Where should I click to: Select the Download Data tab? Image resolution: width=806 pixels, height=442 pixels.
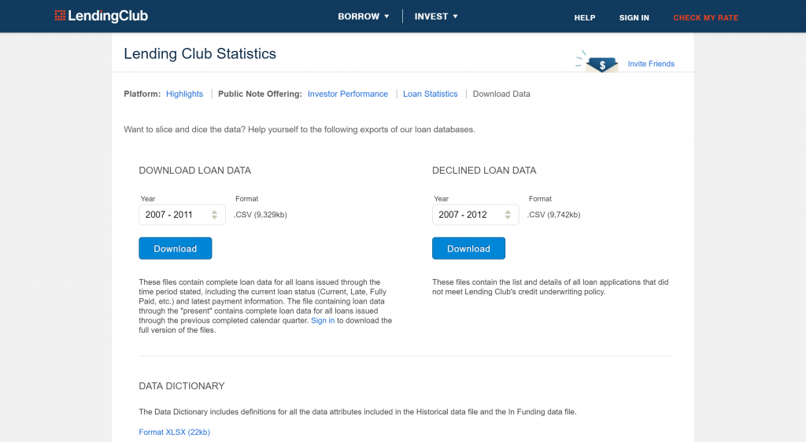pos(501,94)
